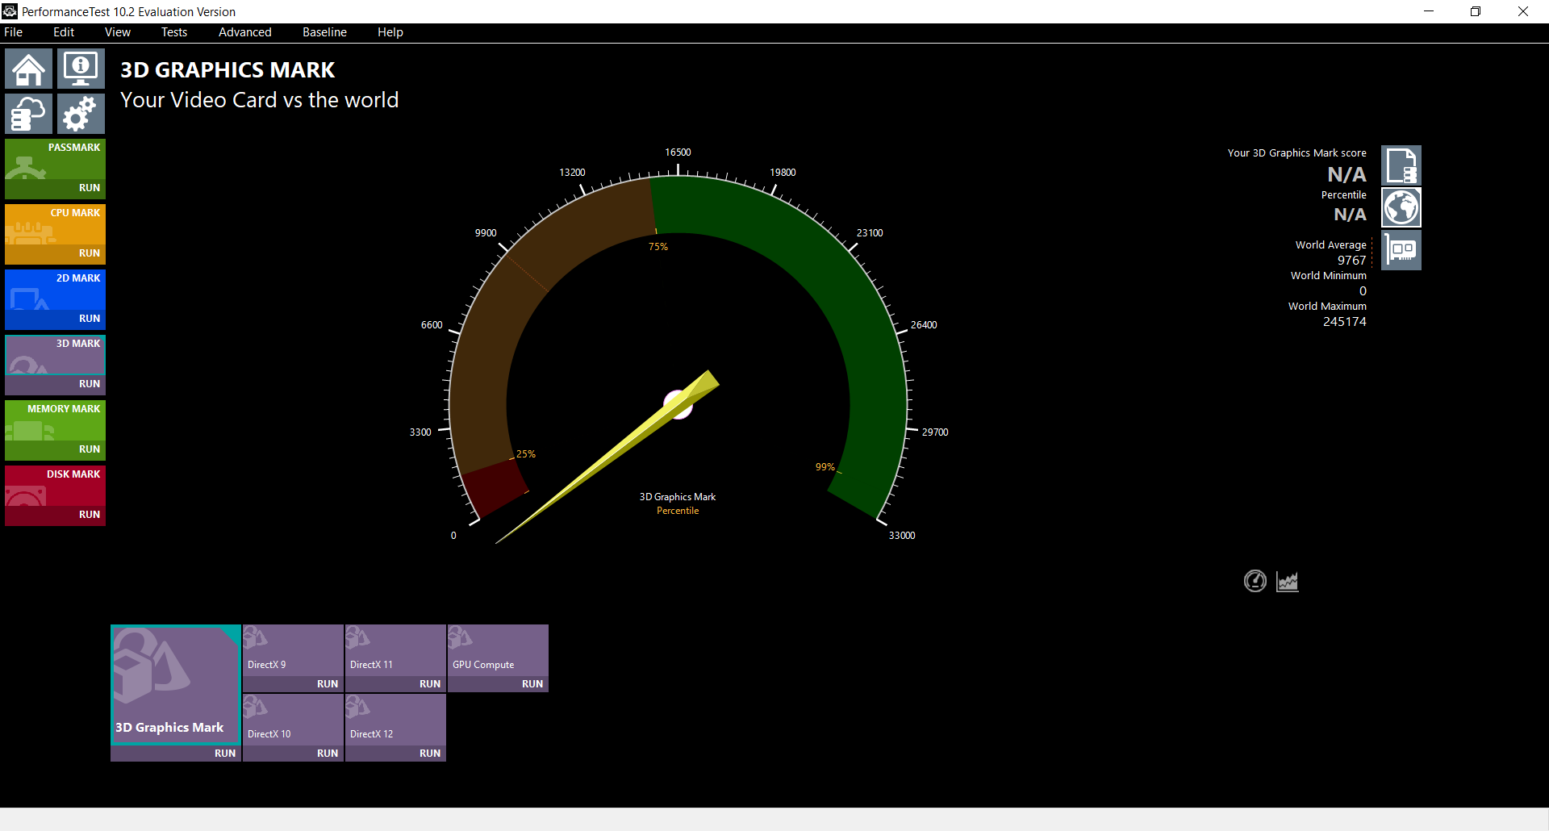Open the View menu
This screenshot has width=1549, height=831.
[x=118, y=32]
